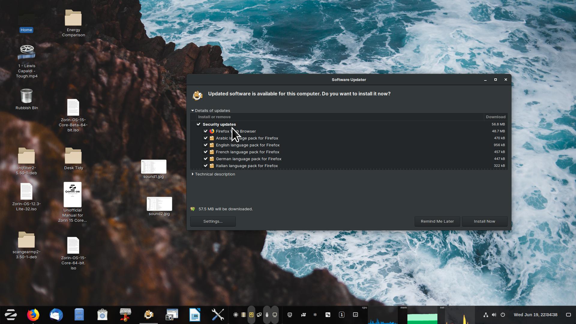Click the Download column header
This screenshot has height=324, width=576.
tap(495, 117)
